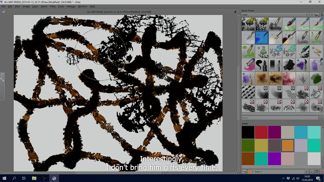
Task: Choose the circle dodge half-tone brush preset
Action: (x=289, y=38)
